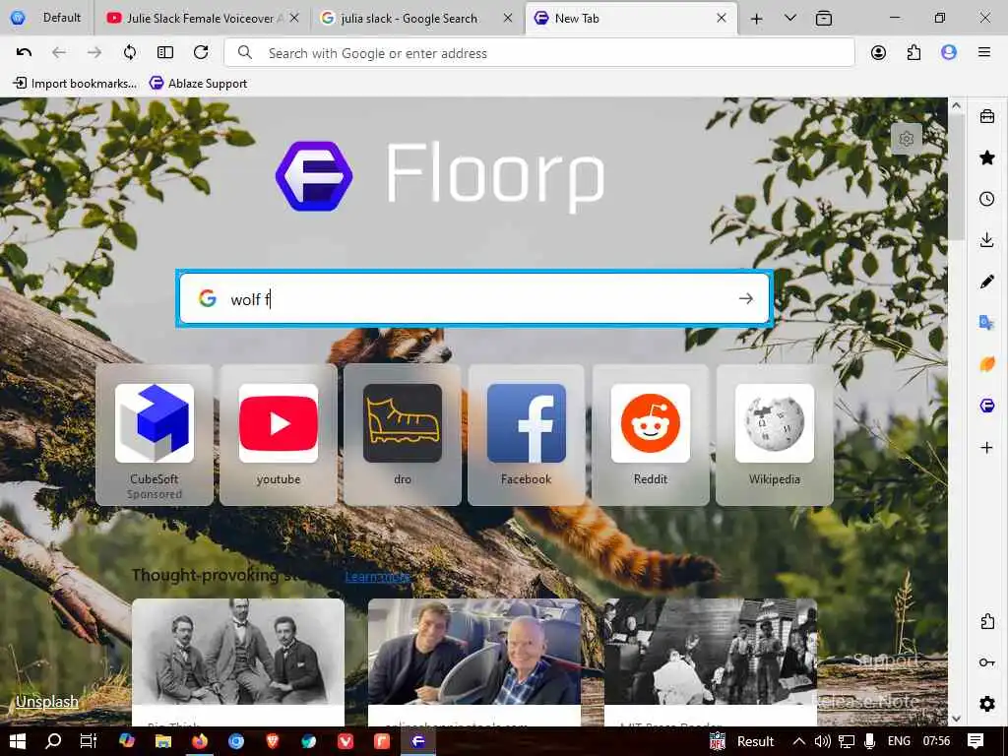Open story card with airplane selfie
Viewport: 1008px width, 756px height.
[474, 662]
